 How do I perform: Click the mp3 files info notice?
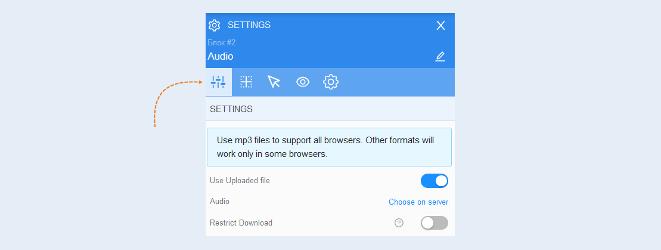coord(329,147)
